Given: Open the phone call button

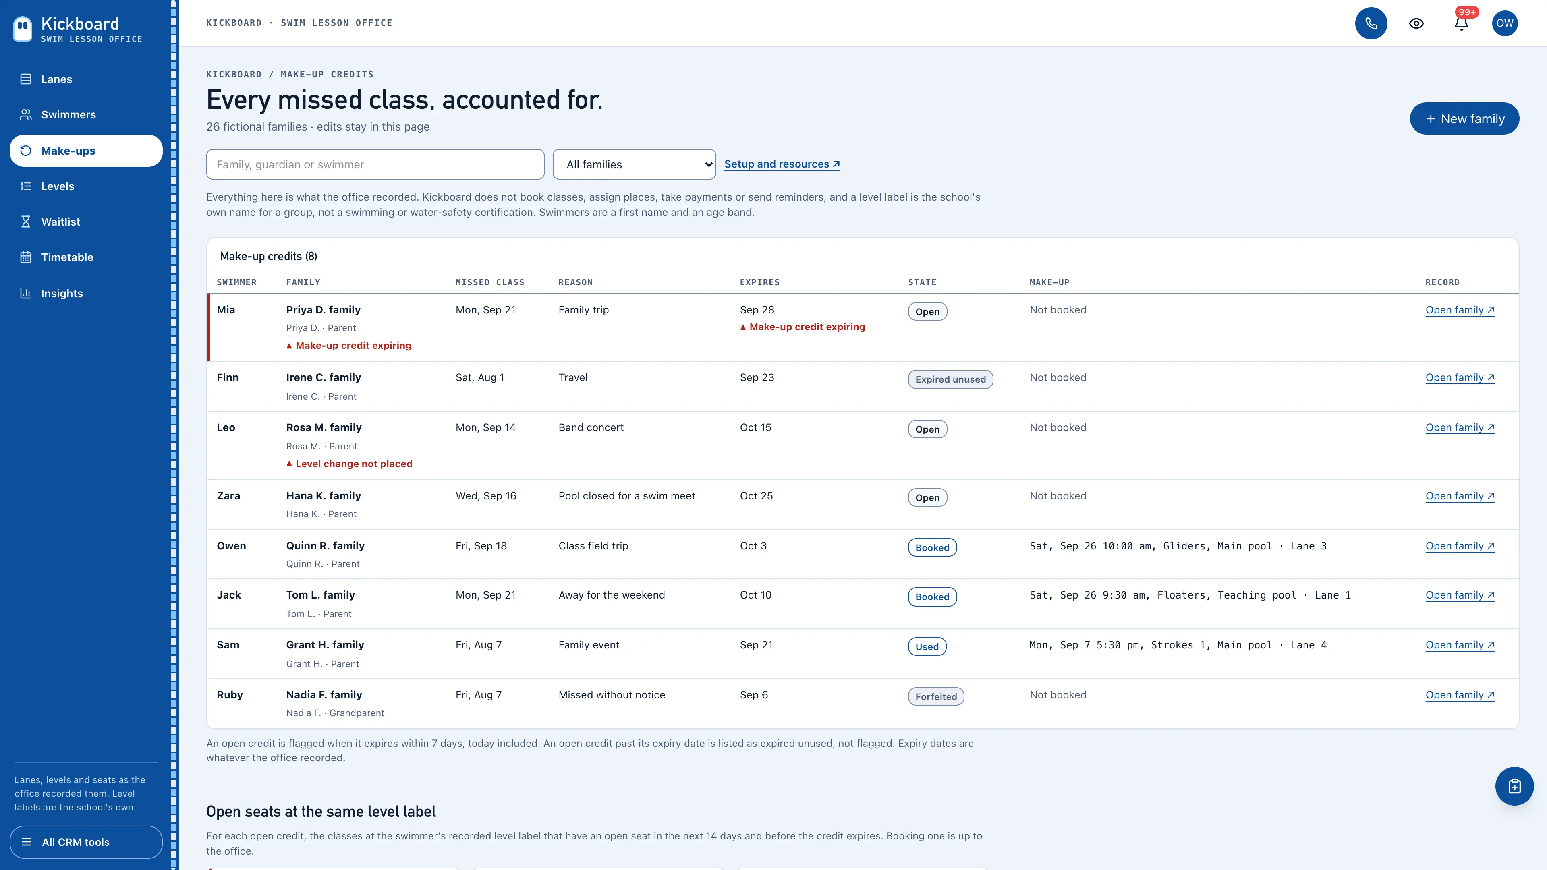Looking at the screenshot, I should click(x=1371, y=23).
